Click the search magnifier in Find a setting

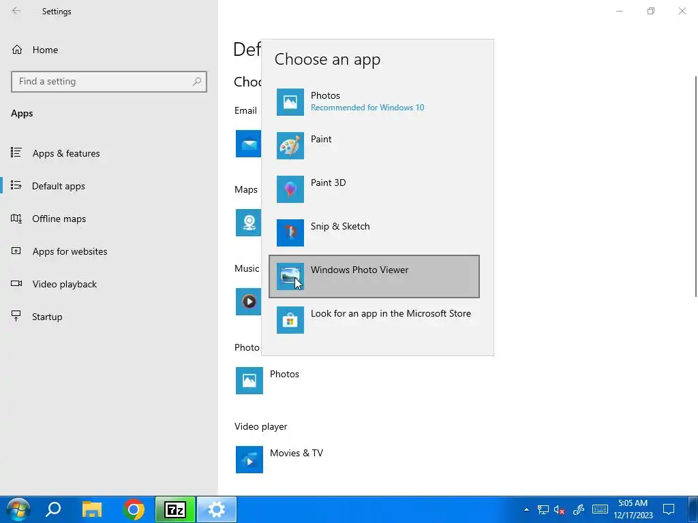coord(197,82)
